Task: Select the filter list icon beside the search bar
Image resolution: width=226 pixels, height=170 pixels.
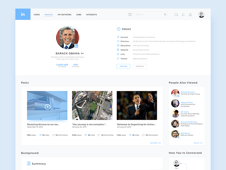Action: click(130, 14)
